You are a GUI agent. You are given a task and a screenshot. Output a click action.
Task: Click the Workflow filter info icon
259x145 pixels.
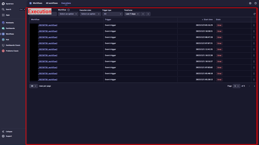(x=69, y=10)
